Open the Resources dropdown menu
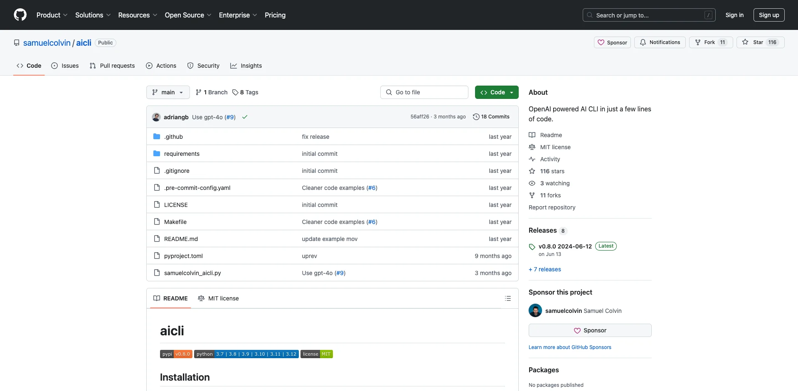 (138, 15)
